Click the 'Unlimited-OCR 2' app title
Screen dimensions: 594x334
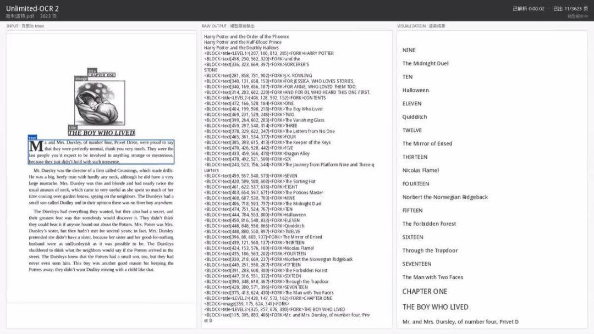pyautogui.click(x=32, y=8)
